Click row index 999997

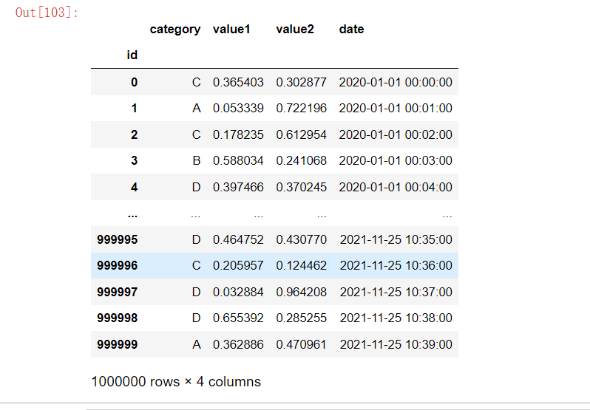(117, 292)
